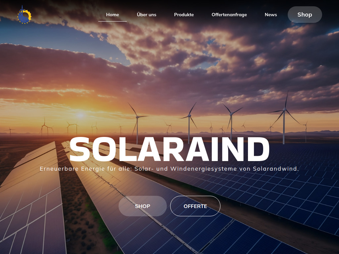Click the outlined OFFERTE button
The height and width of the screenshot is (254, 339).
195,206
